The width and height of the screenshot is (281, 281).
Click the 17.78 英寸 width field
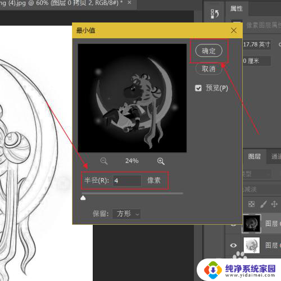[x=257, y=44]
